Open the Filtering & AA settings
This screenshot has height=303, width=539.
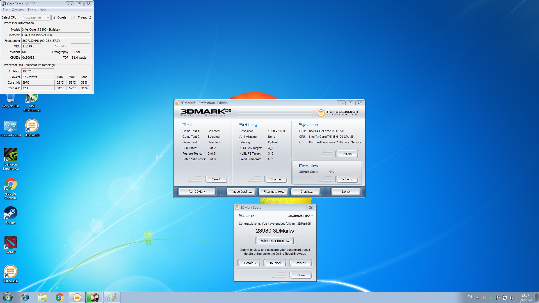274,192
